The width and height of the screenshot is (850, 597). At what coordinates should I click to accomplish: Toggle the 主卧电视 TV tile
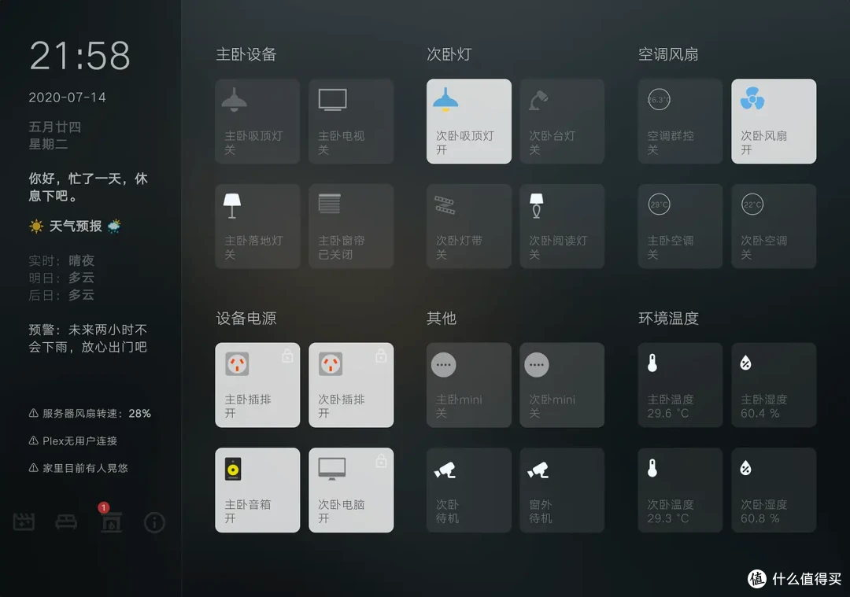pyautogui.click(x=351, y=121)
